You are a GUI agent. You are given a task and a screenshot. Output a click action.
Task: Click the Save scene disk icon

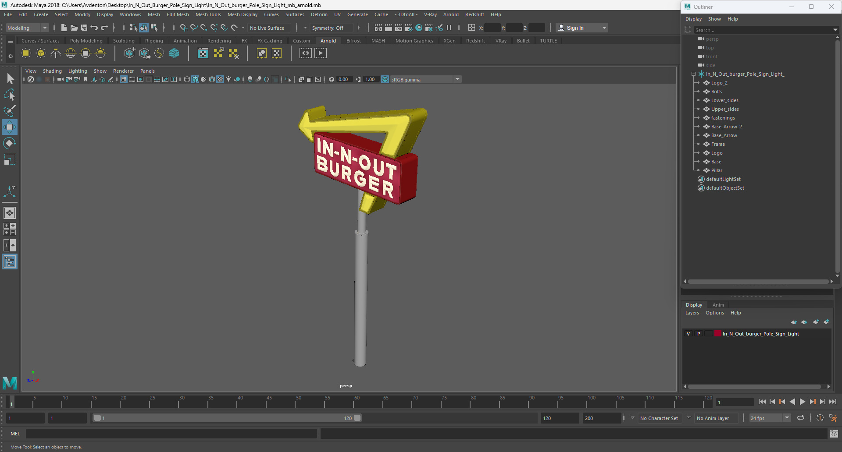[x=84, y=28]
